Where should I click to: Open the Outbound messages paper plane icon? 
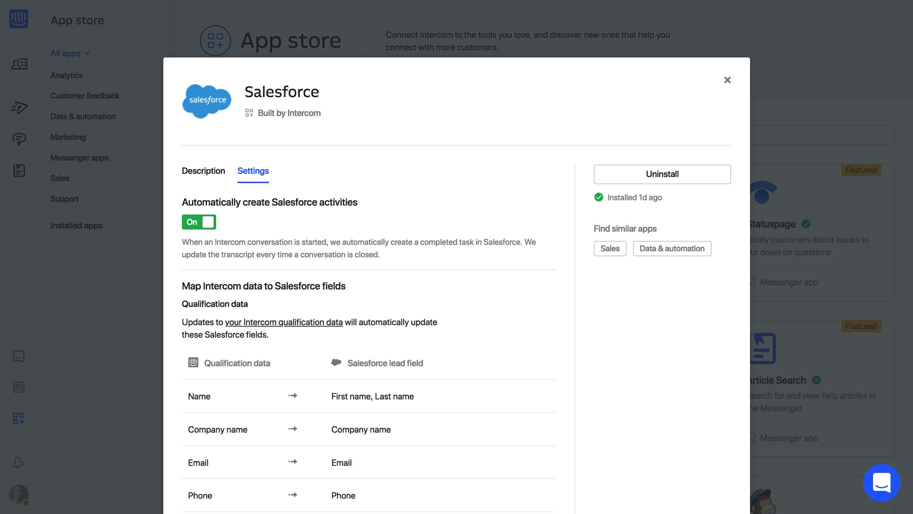coord(19,107)
